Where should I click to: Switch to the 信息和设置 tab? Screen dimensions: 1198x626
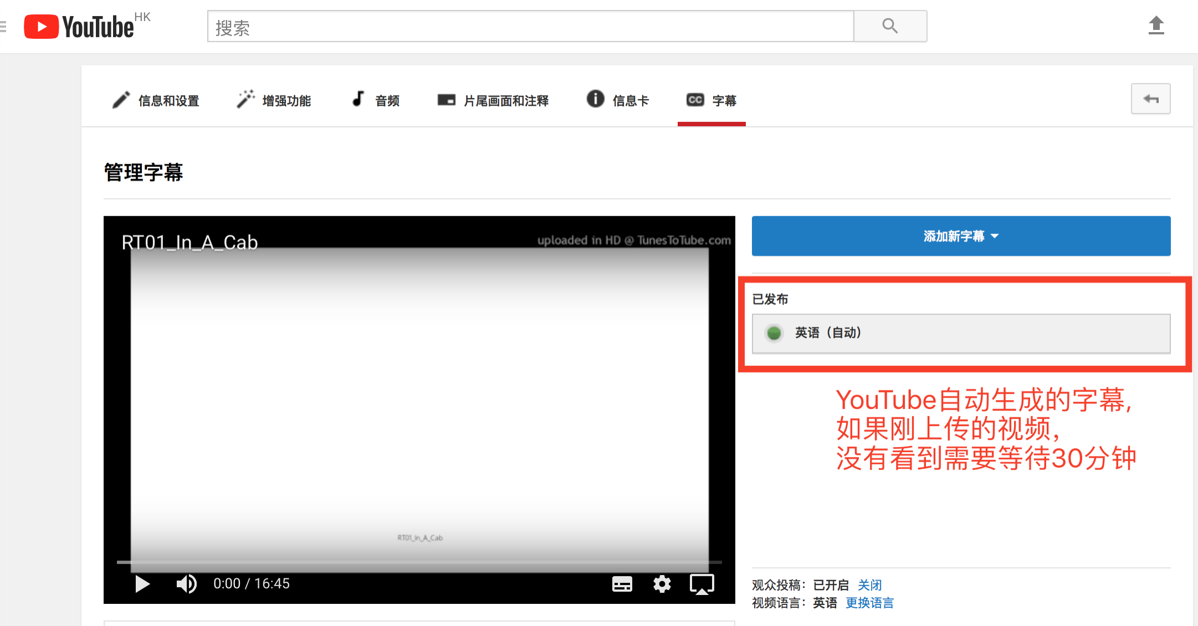click(156, 100)
